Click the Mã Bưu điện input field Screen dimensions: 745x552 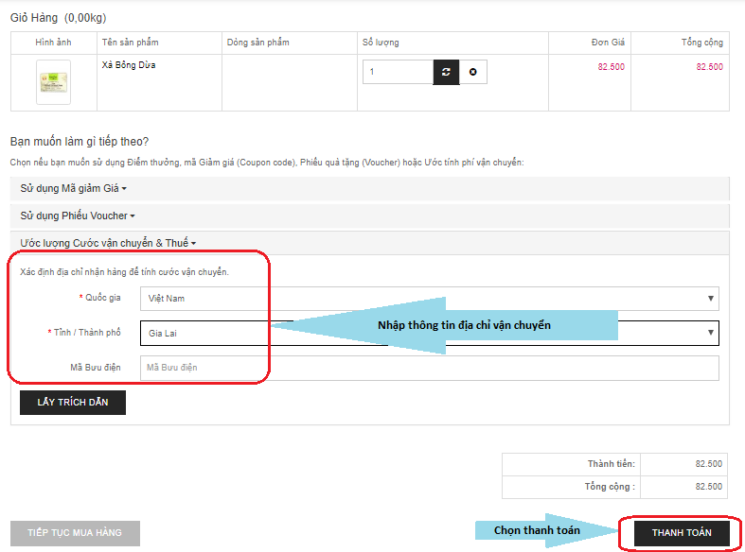point(429,368)
